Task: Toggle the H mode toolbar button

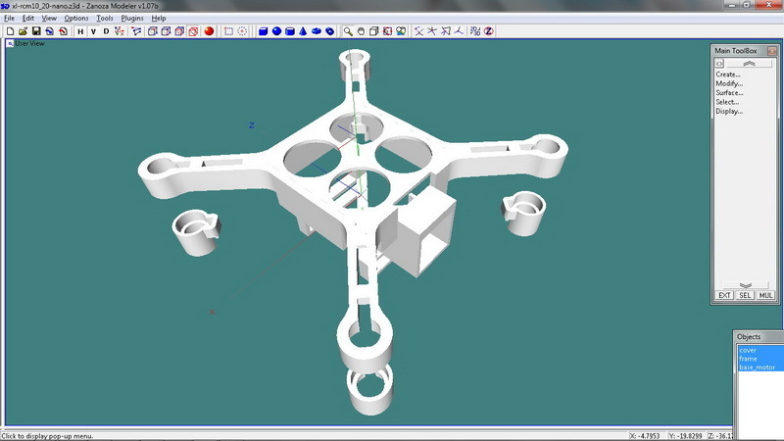Action: (80, 31)
